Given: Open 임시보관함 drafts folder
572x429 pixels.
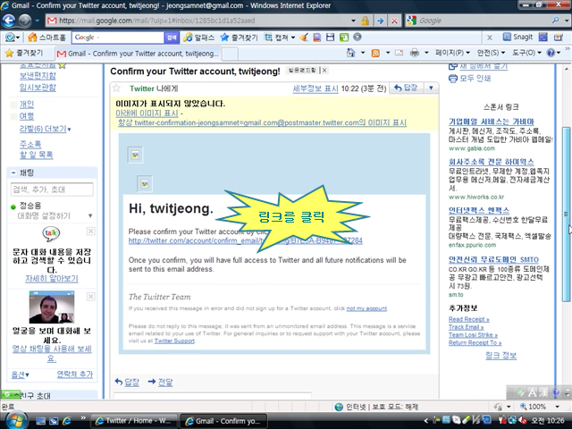Looking at the screenshot, I should [38, 88].
